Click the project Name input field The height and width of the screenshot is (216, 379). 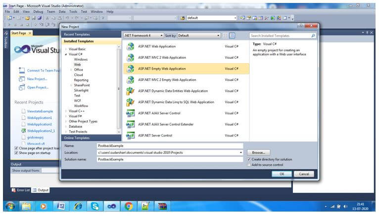point(170,145)
